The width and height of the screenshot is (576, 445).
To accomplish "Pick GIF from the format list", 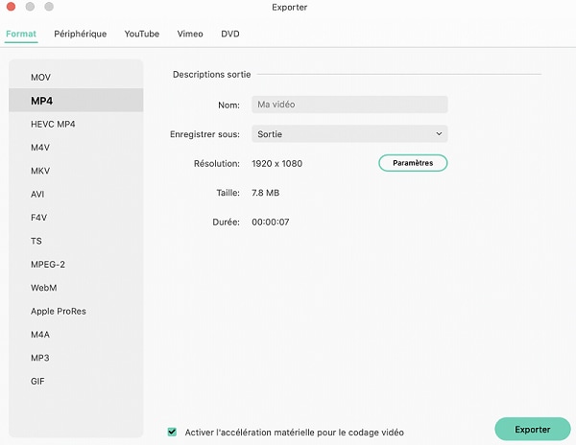I will coord(76,382).
